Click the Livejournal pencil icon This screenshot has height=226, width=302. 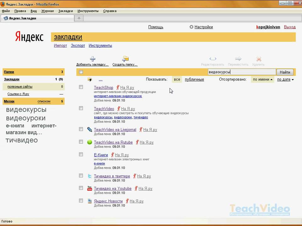[90, 129]
